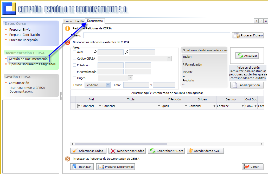This screenshot has height=174, width=268.
Task: Open Tipos de Documentos Asignados
Action: [32, 64]
